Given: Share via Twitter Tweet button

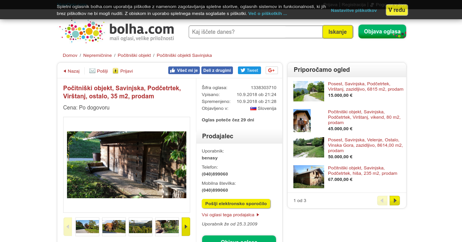Looking at the screenshot, I should pos(249,70).
